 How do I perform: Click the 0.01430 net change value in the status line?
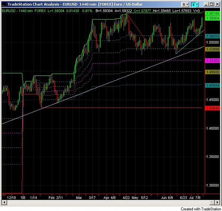[72, 11]
